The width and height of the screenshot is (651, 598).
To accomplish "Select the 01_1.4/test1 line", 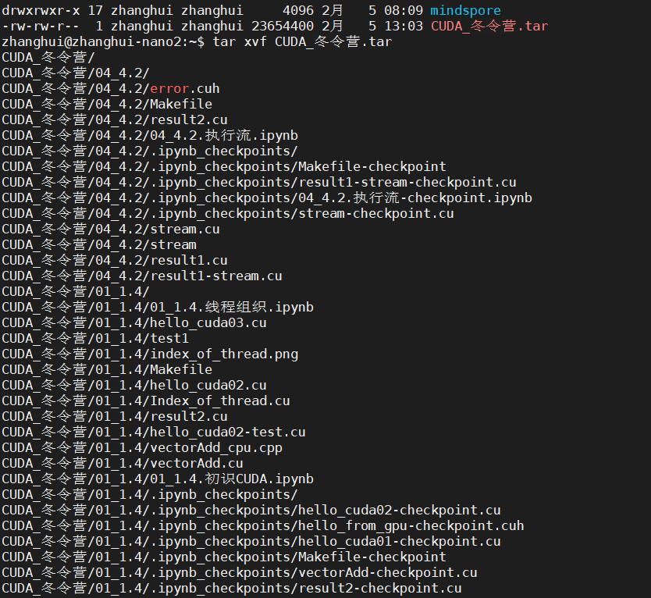I will tap(95, 338).
